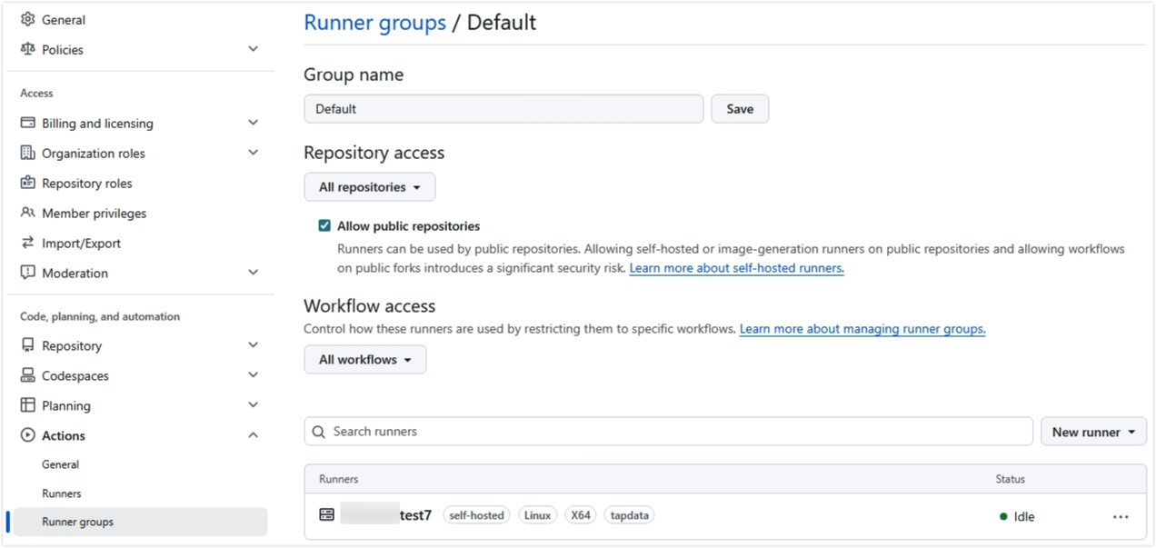Collapse the Actions section chevron

pos(254,435)
